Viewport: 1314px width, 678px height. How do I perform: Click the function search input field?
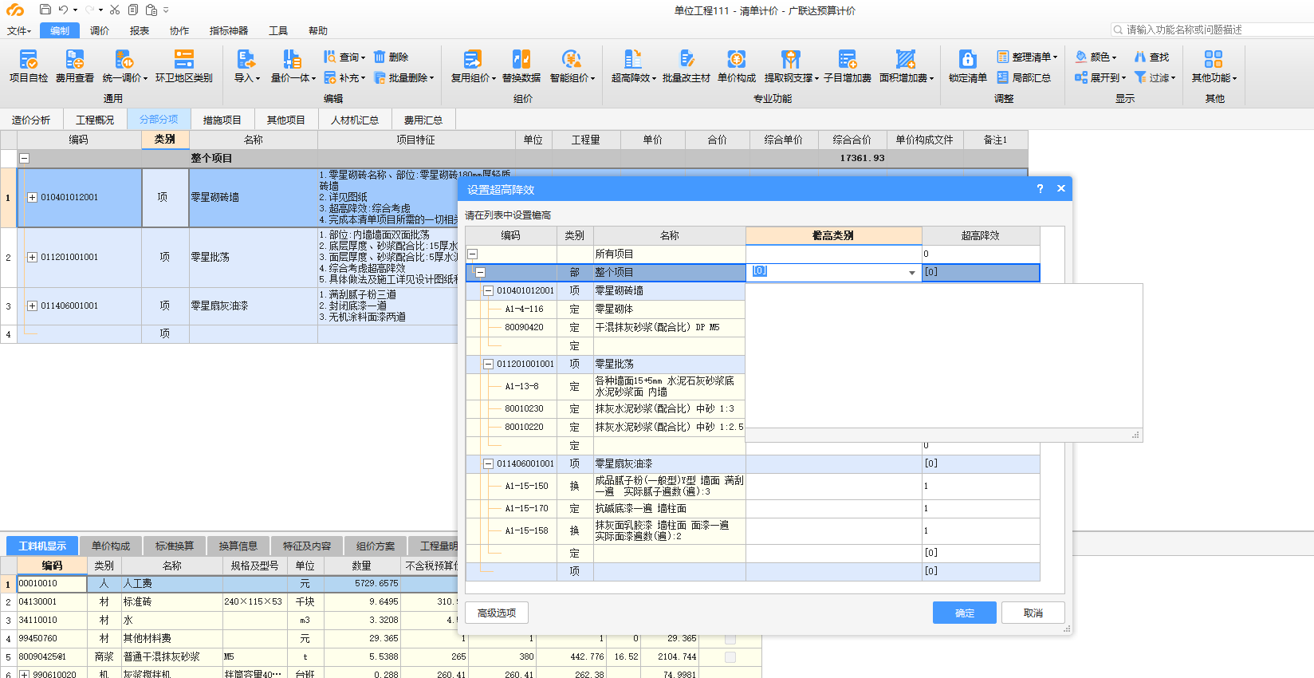point(1214,30)
